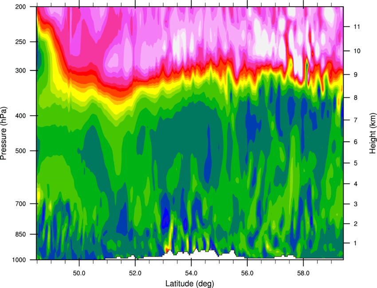
Task: Click the 8 km height label
Action: [356, 98]
